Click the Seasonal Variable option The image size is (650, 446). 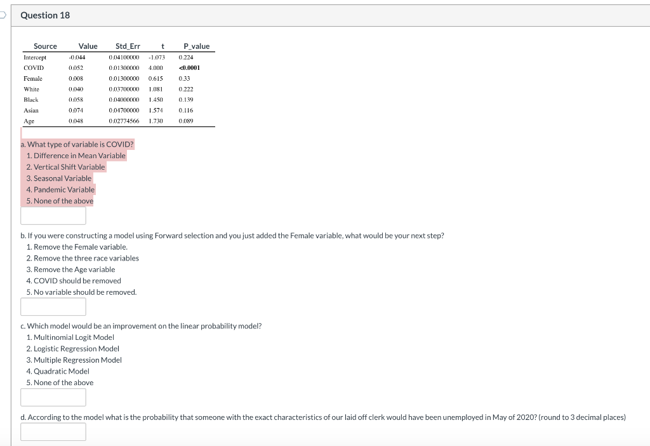(x=60, y=178)
